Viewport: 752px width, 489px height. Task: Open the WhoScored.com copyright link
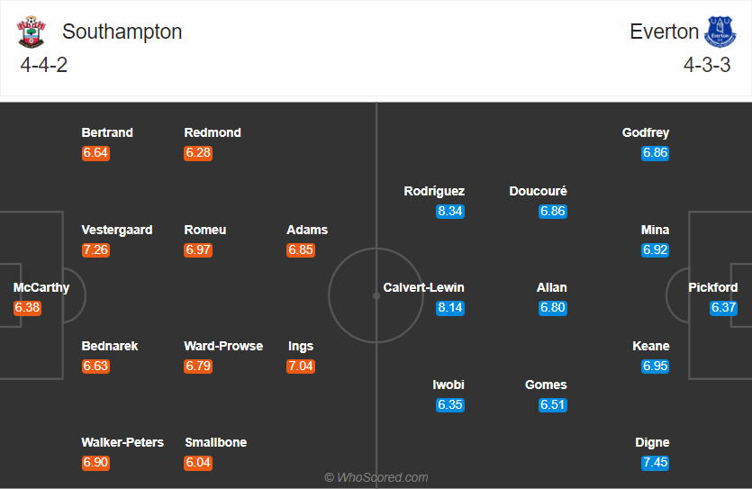click(x=376, y=477)
